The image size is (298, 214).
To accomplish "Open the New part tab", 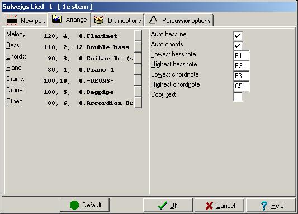I will click(x=25, y=20).
